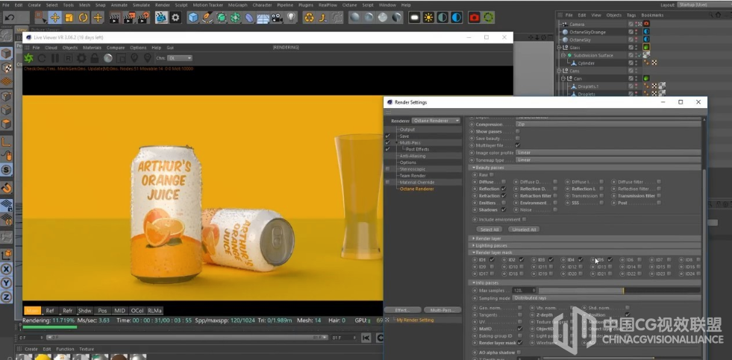Screen dimensions: 732x360
Task: Open the Renderer dropdown showing Octane Renderer
Action: pos(436,120)
